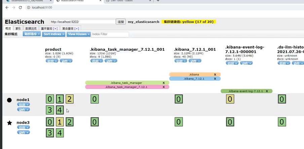Click product yellow shard 1 on node3

(x=60, y=122)
